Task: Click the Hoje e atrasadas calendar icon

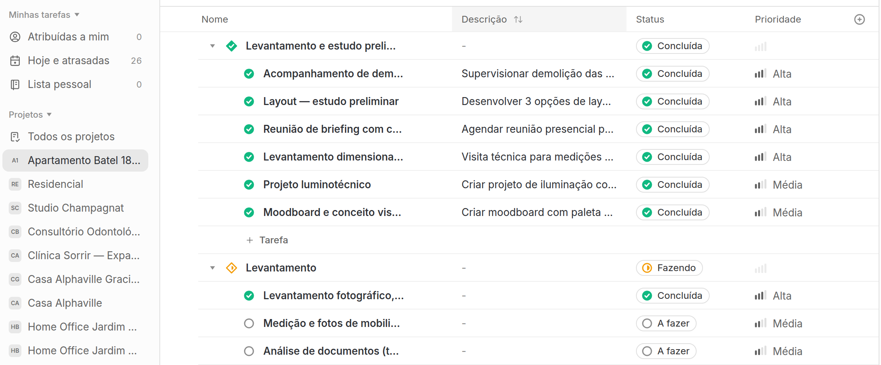Action: click(15, 61)
